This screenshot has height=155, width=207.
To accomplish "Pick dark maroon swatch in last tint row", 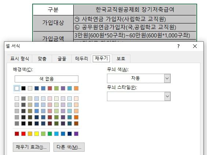I will coord(50,123).
